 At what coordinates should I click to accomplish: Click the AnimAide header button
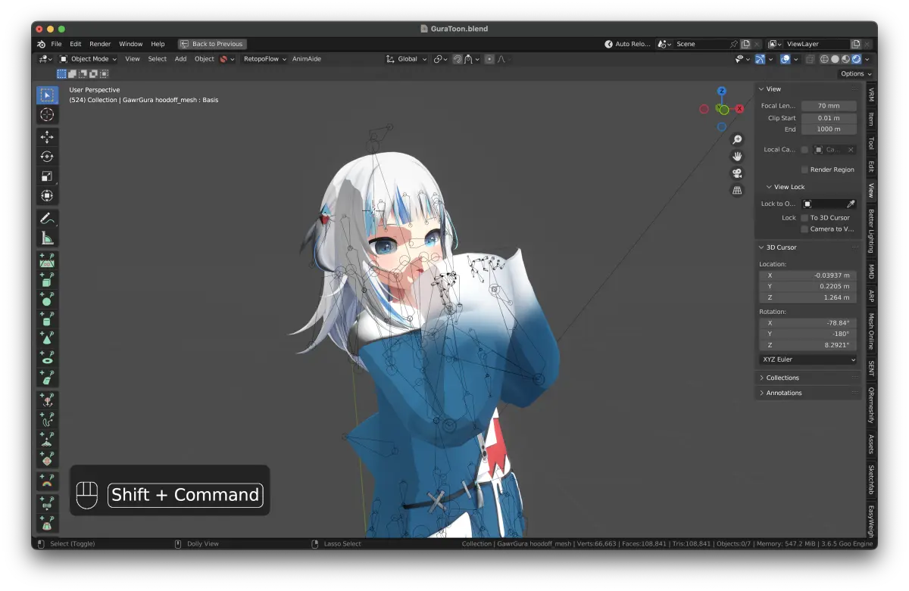(307, 59)
